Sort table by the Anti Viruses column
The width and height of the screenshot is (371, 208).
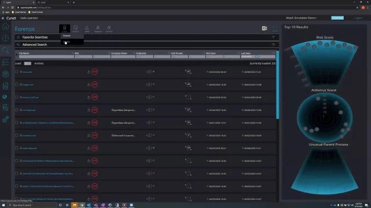(x=177, y=53)
